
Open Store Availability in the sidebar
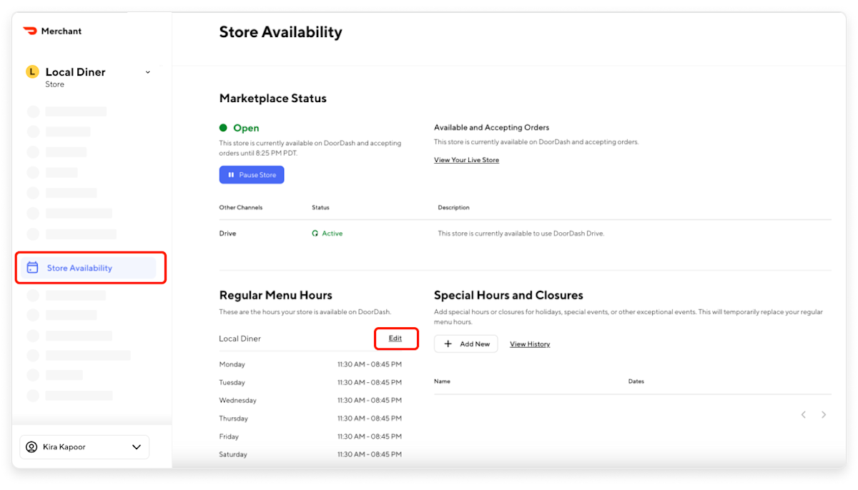pos(87,268)
